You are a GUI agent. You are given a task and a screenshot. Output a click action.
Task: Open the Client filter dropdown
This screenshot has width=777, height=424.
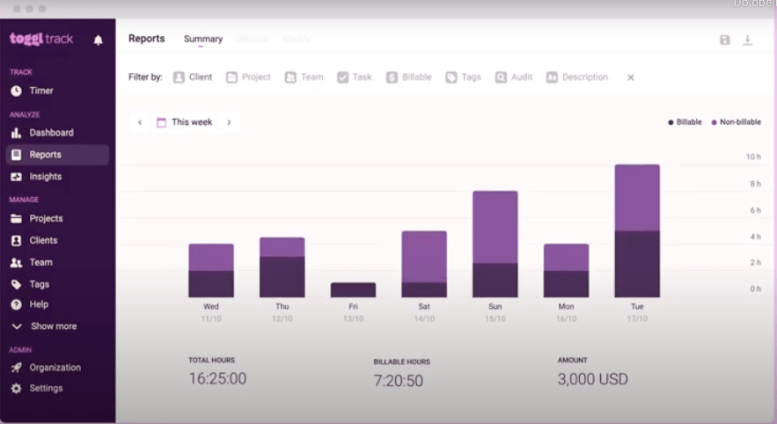click(193, 77)
